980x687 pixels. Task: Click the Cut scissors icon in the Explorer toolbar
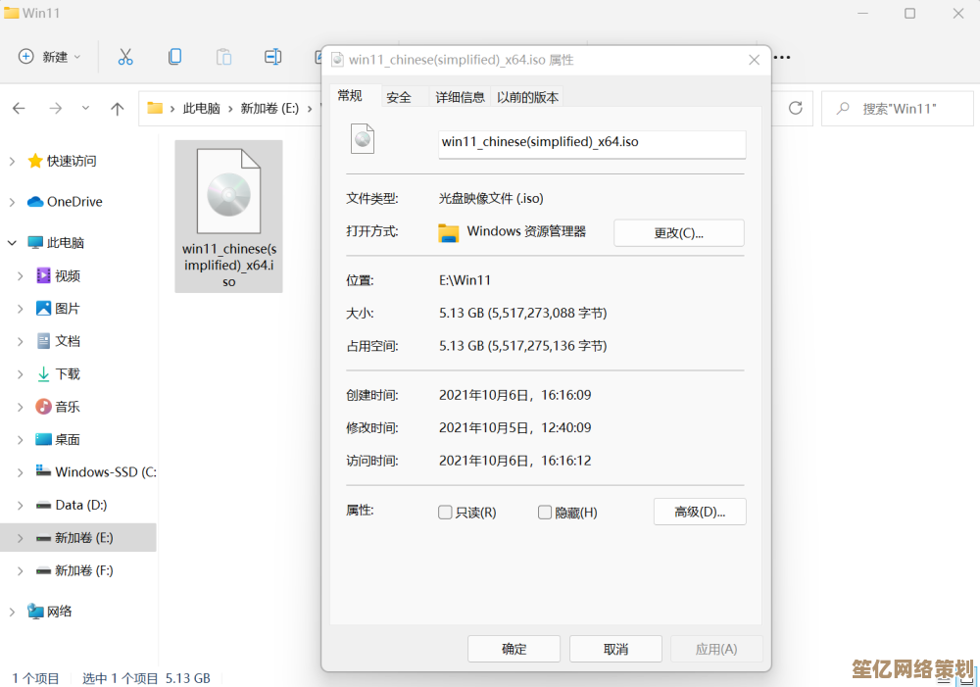point(125,57)
